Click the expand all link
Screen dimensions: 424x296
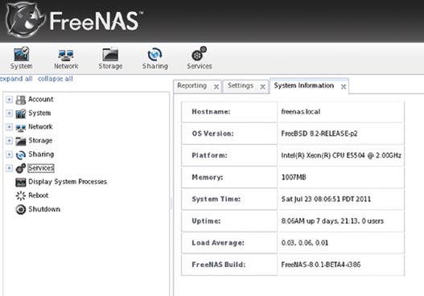(x=16, y=79)
